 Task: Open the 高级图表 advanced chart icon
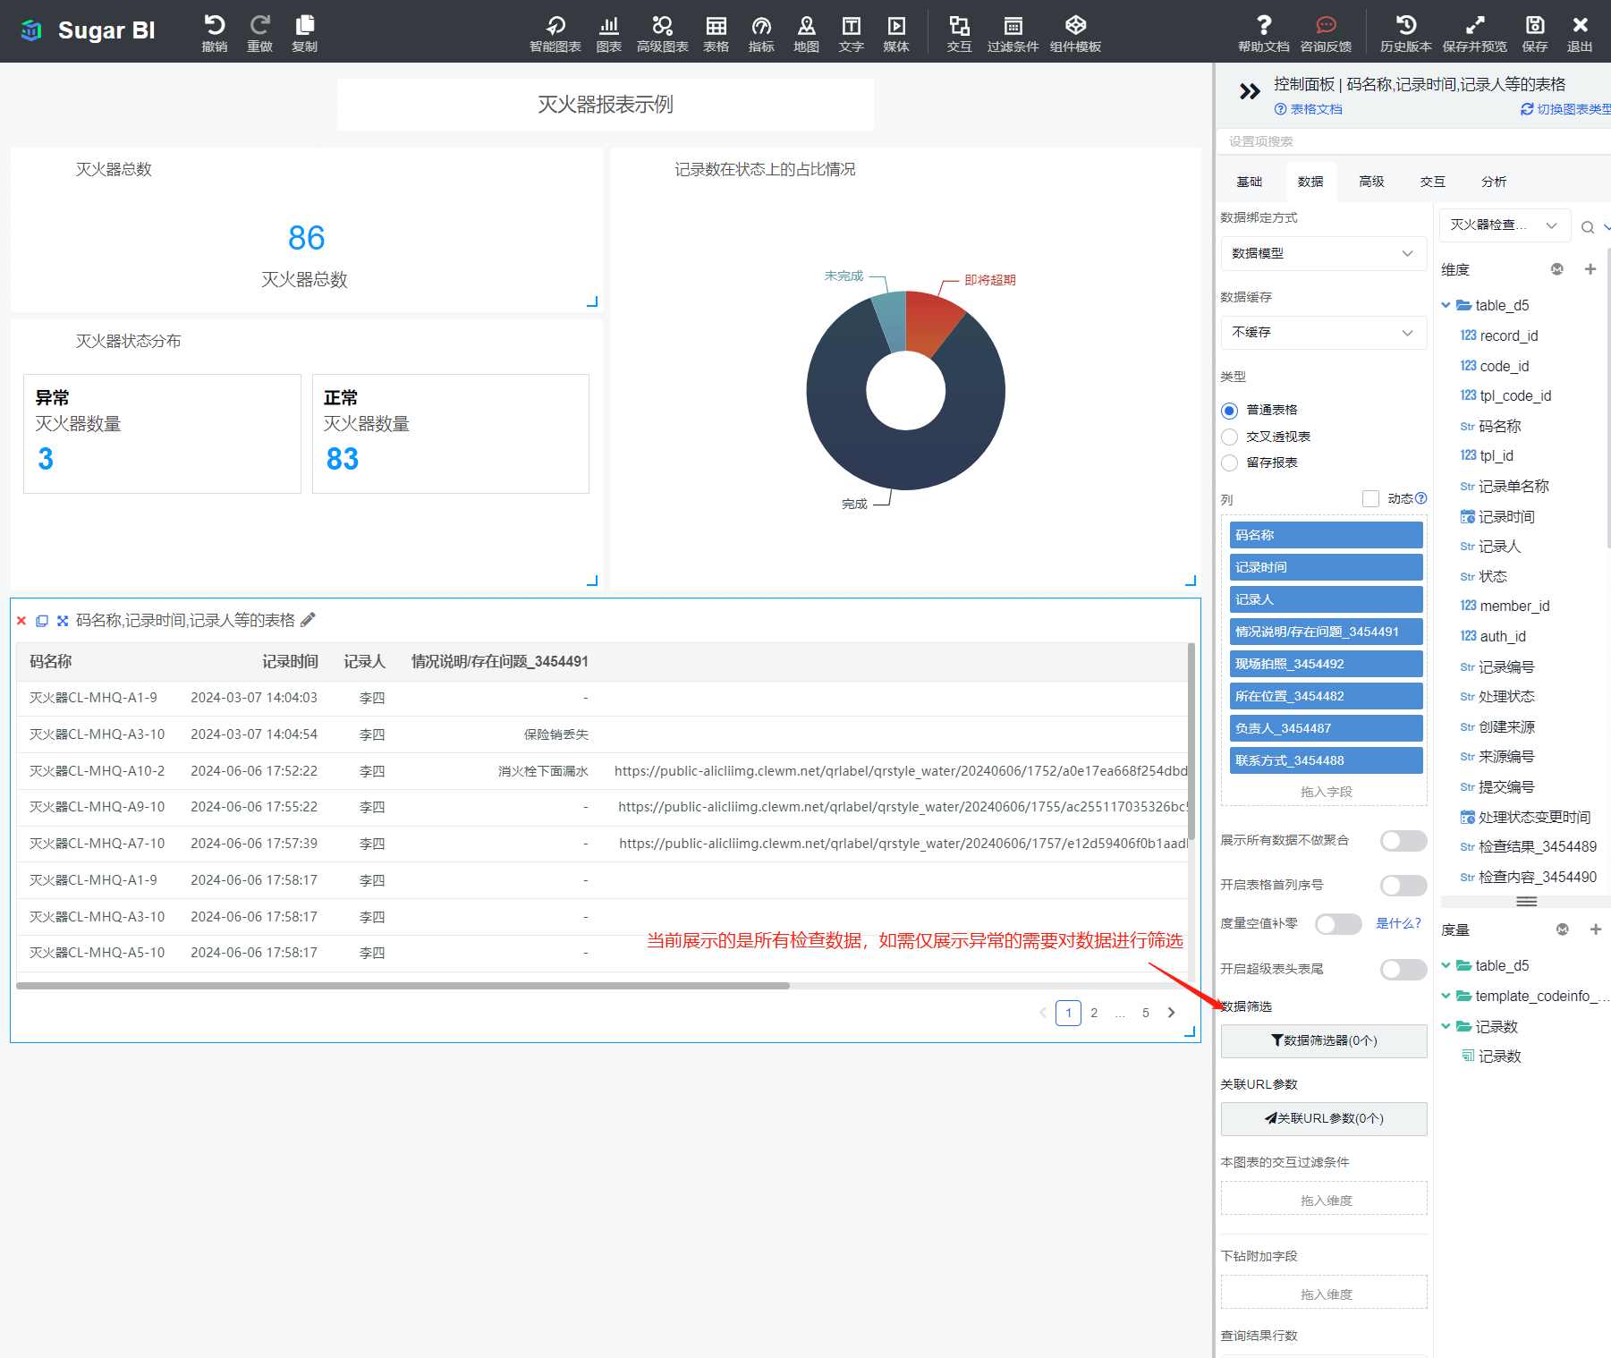pyautogui.click(x=662, y=25)
